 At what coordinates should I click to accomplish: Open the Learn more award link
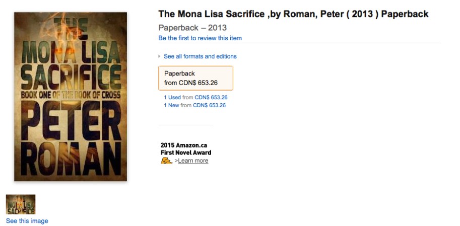pyautogui.click(x=193, y=161)
